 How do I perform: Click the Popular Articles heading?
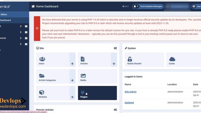[x=45, y=110]
